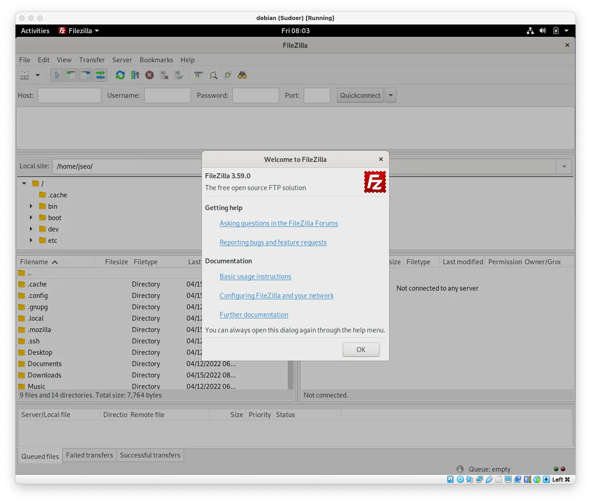Toggle processing of the transfer queue
591x503 pixels.
click(x=135, y=75)
